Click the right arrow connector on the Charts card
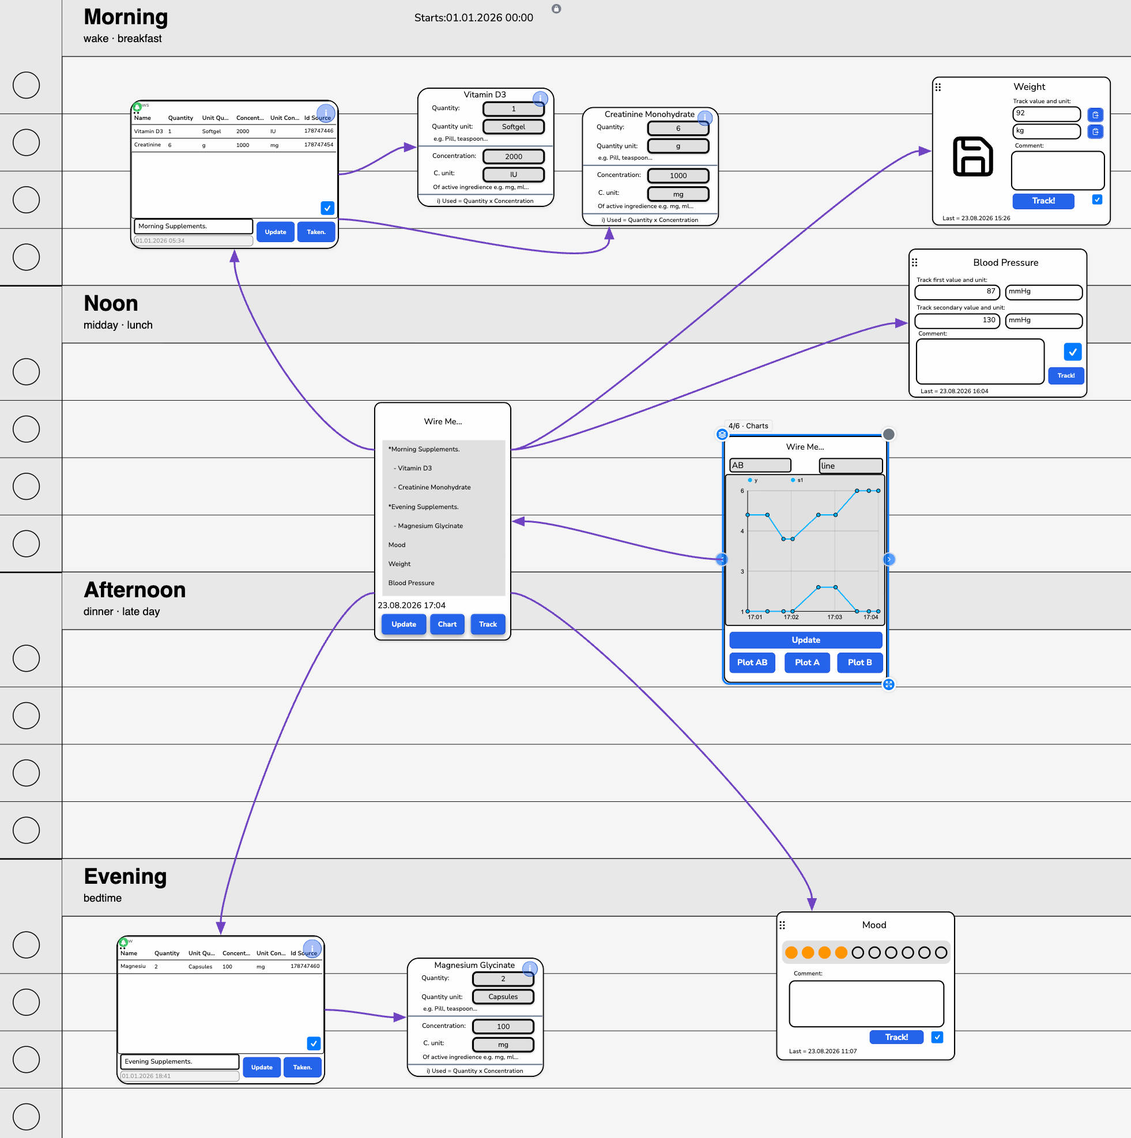The image size is (1131, 1138). click(x=889, y=559)
